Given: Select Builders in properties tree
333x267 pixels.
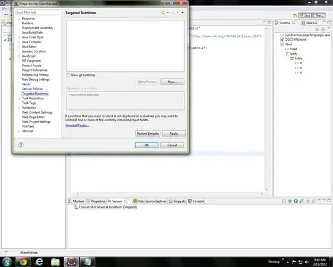Looking at the screenshot, I should coord(28,23).
